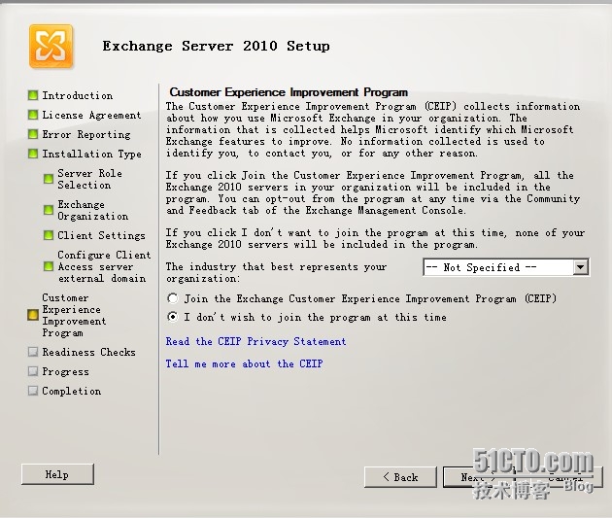Select Join the Exchange CEIP radio button
The height and width of the screenshot is (518, 612).
pos(173,298)
